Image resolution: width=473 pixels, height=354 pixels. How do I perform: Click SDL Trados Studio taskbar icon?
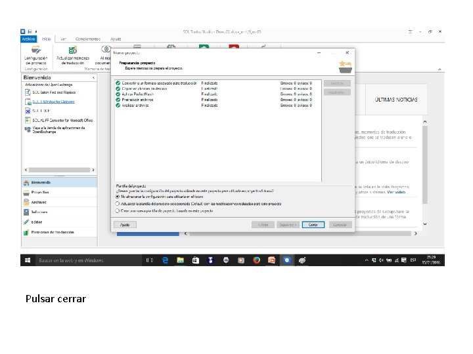pyautogui.click(x=287, y=260)
